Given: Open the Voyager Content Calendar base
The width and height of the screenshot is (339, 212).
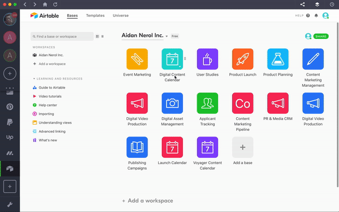Looking at the screenshot, I should click(207, 147).
